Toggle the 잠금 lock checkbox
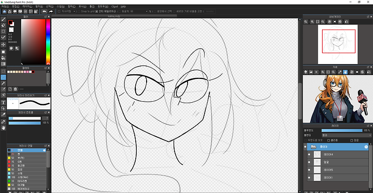373x193 pixels. coord(352,140)
